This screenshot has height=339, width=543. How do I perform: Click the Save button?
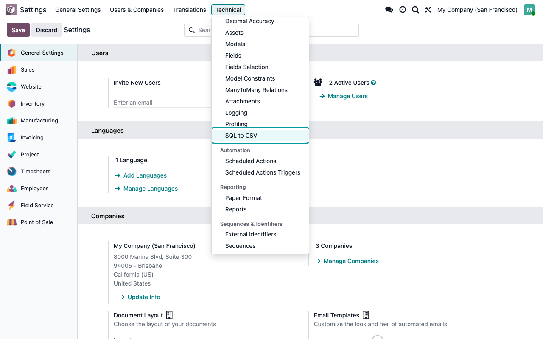point(18,30)
